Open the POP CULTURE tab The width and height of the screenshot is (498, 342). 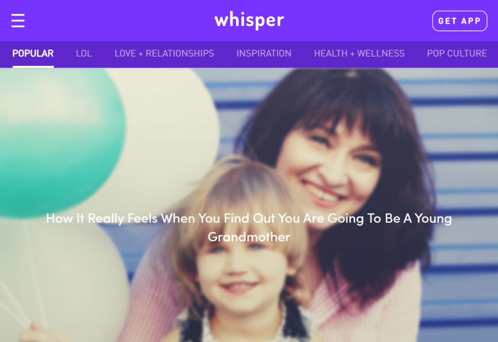pyautogui.click(x=456, y=53)
